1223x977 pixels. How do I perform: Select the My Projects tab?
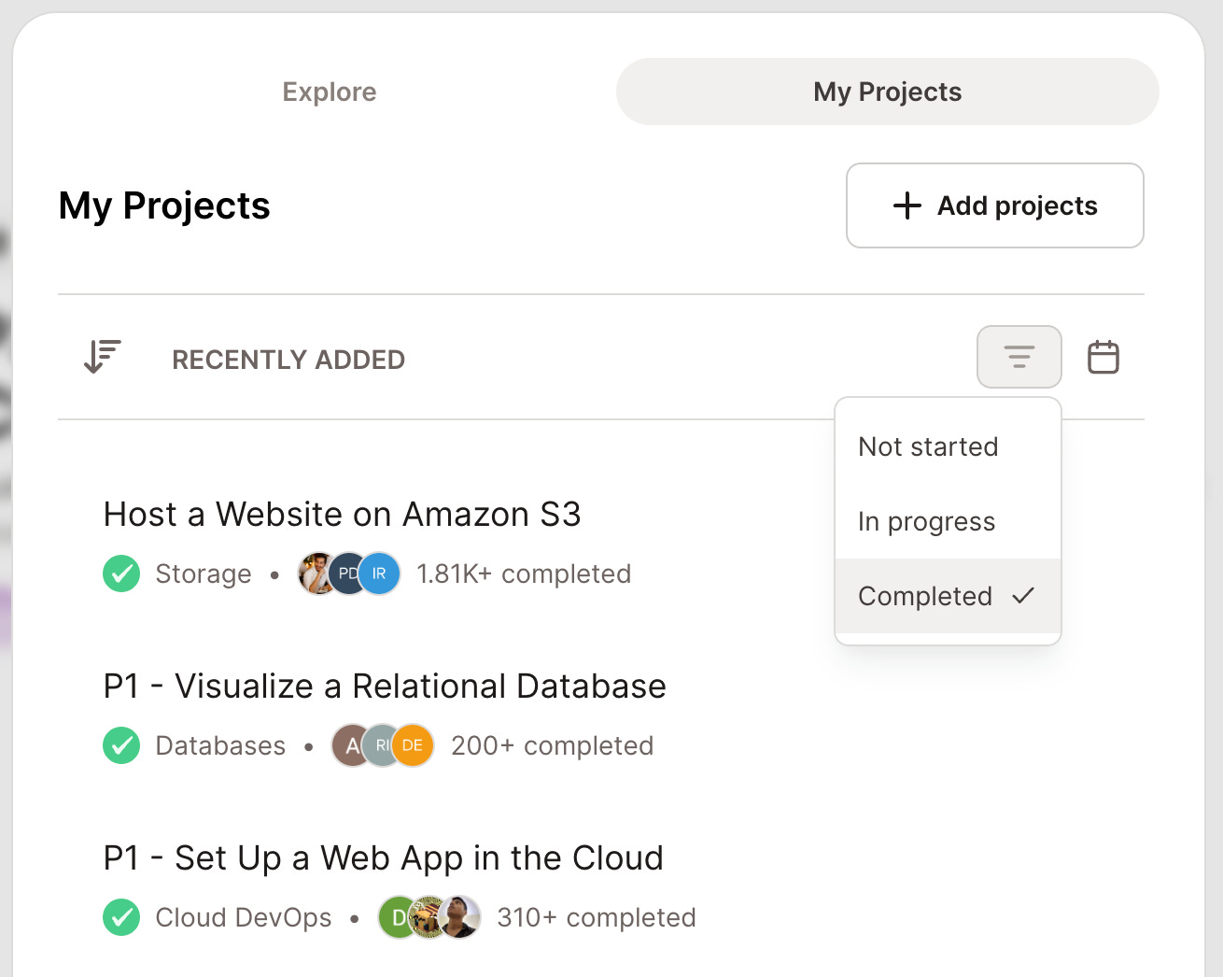(x=887, y=92)
